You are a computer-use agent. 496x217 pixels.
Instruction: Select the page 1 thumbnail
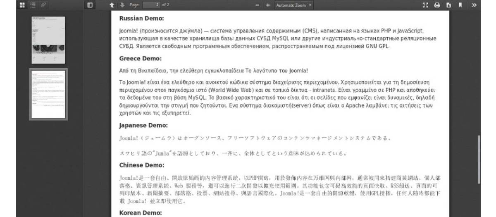pos(49,40)
